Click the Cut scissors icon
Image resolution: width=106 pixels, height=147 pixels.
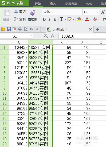pos(16,11)
